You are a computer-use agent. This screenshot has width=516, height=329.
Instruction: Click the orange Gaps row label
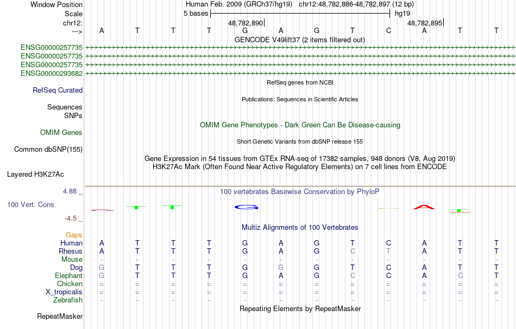pos(74,235)
